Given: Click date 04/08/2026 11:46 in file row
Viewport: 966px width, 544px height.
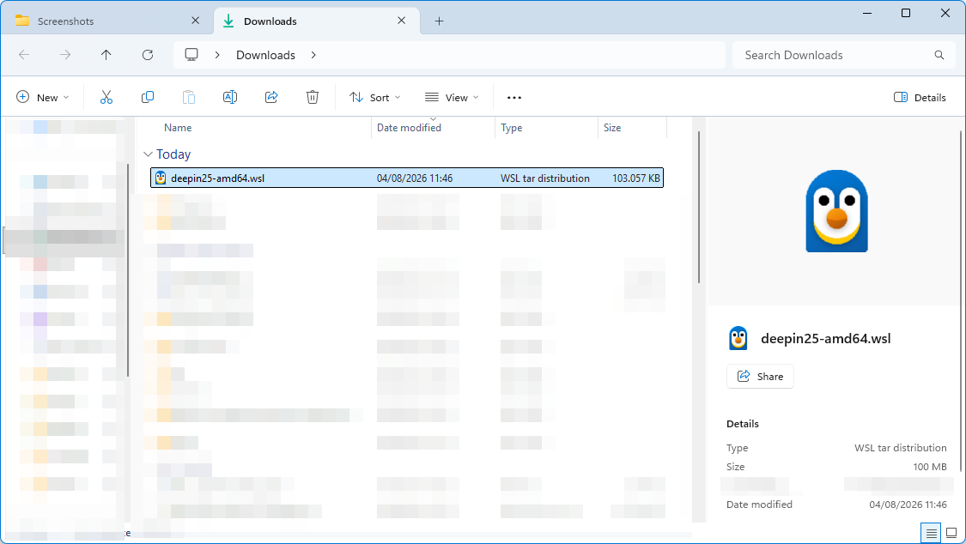Looking at the screenshot, I should coord(415,178).
